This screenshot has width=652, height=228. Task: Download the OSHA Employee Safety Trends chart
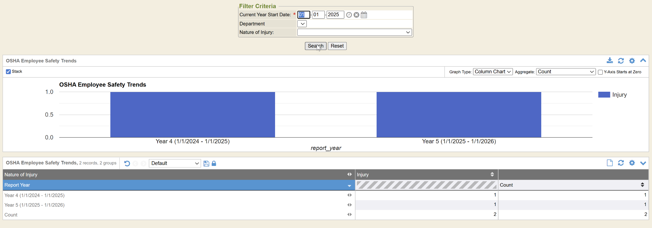[610, 61]
